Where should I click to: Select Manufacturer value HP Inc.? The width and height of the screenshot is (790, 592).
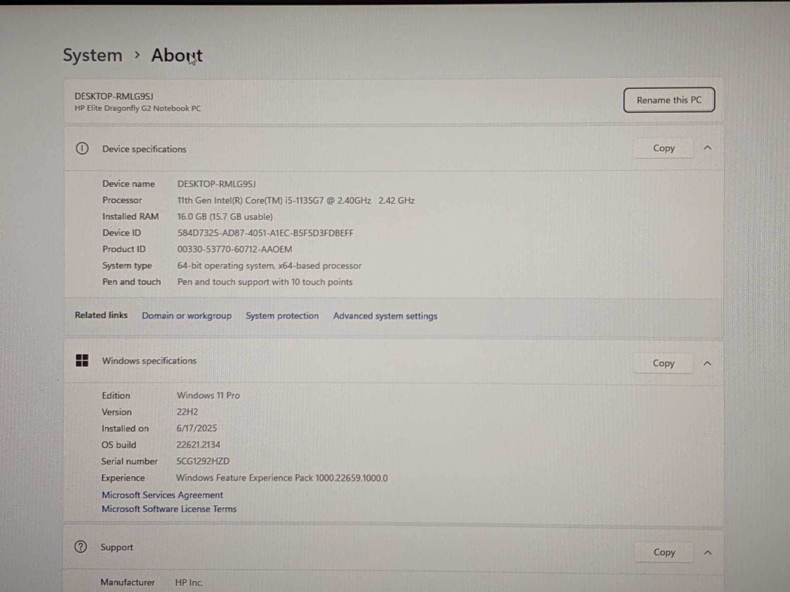point(189,583)
